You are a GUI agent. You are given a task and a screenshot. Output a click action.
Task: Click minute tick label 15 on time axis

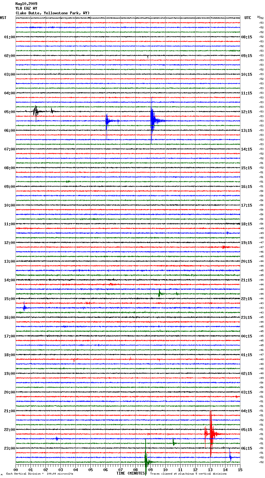tap(240, 470)
